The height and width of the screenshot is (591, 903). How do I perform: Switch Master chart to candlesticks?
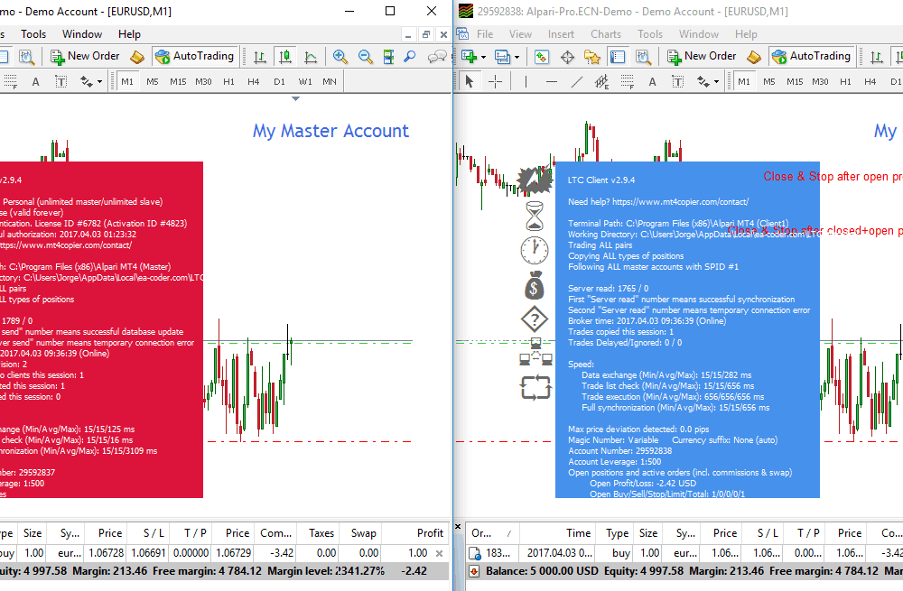click(x=285, y=57)
